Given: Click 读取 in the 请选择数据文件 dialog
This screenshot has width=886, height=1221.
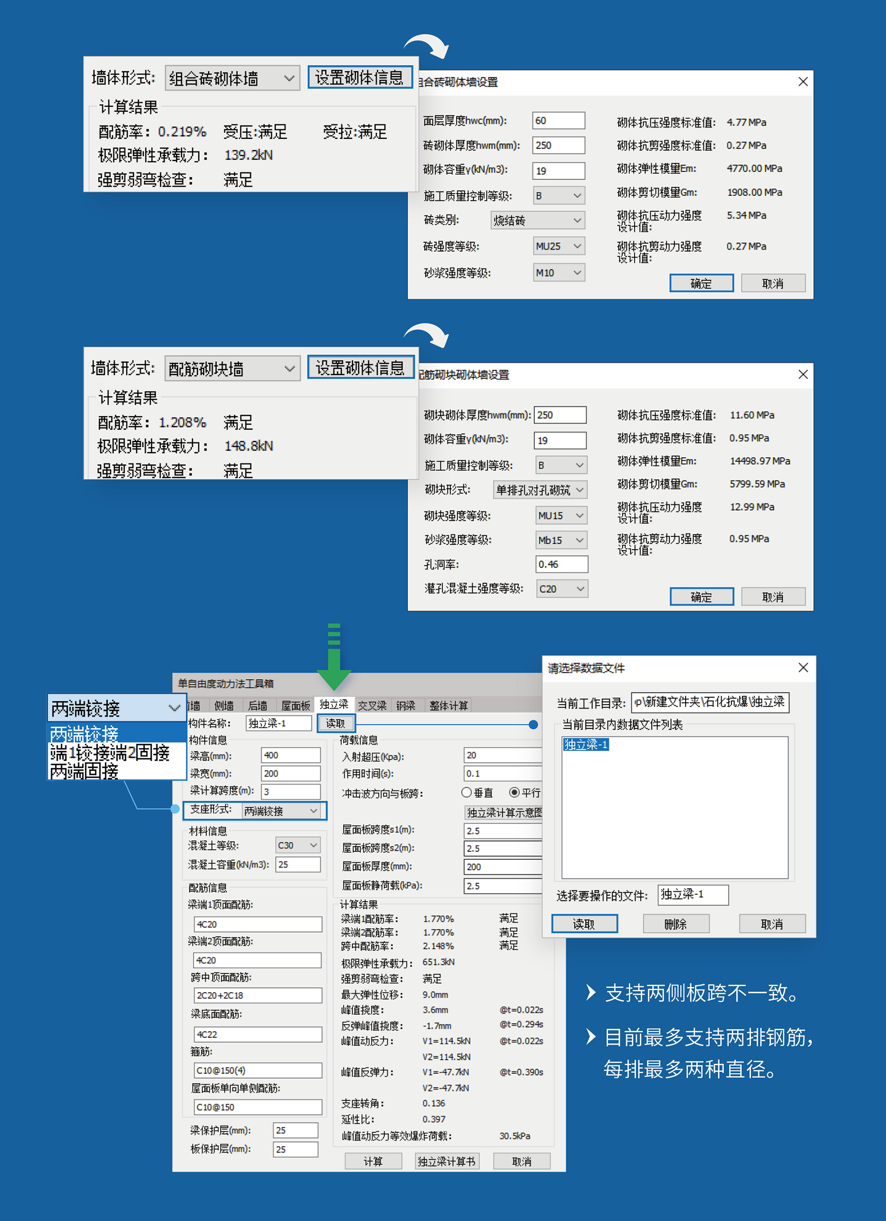Looking at the screenshot, I should (584, 924).
